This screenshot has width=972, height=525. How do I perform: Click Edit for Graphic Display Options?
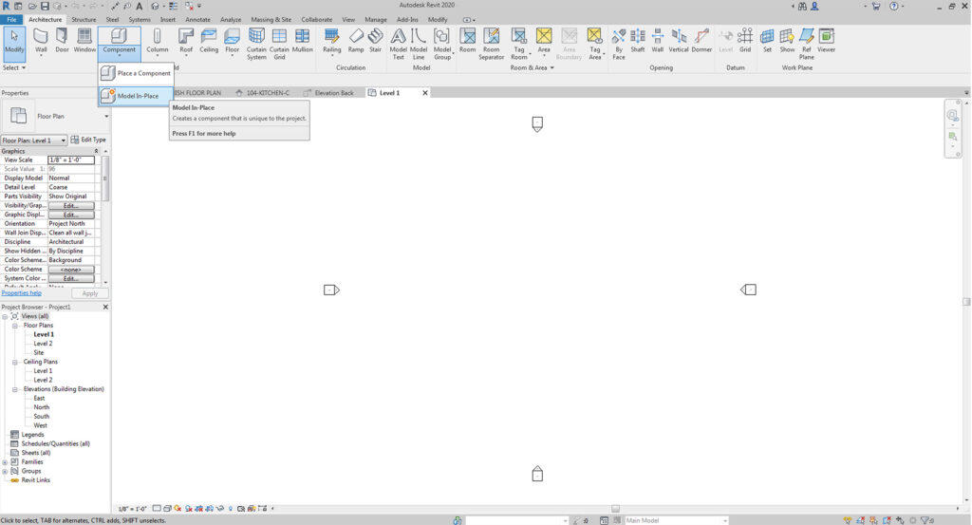tap(71, 215)
